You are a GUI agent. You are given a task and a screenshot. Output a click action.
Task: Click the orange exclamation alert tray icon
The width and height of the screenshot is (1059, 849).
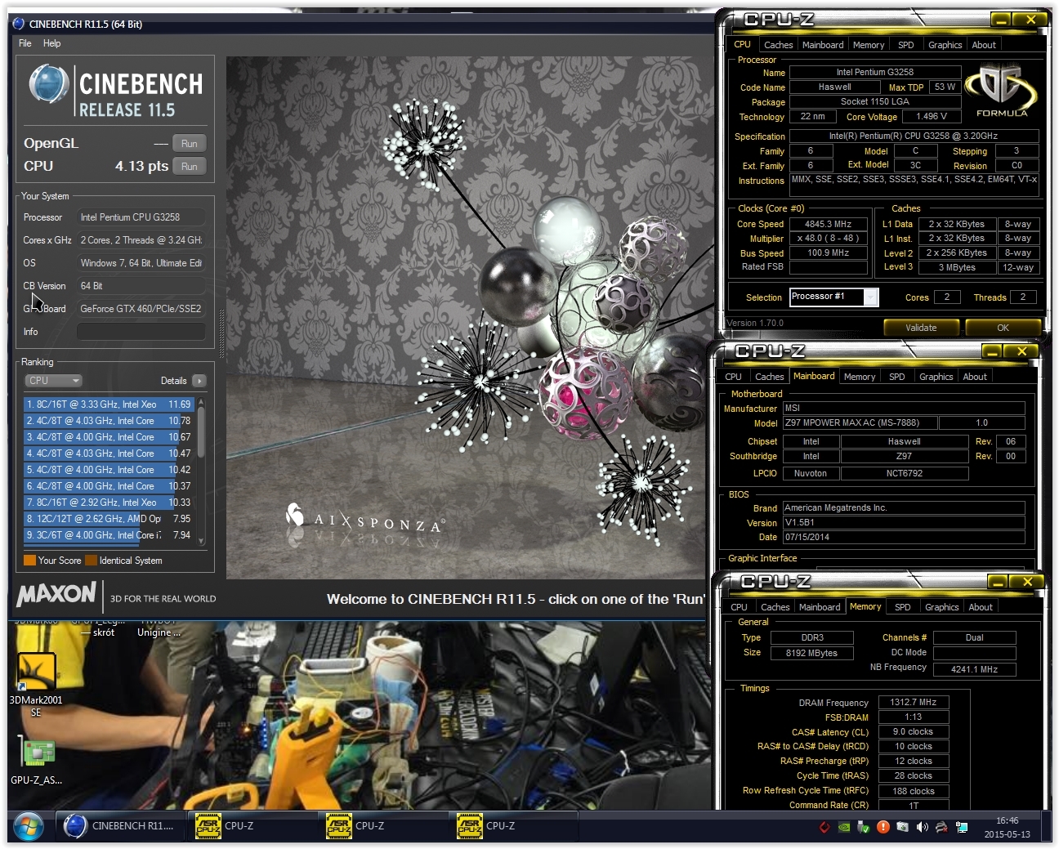coord(883,827)
